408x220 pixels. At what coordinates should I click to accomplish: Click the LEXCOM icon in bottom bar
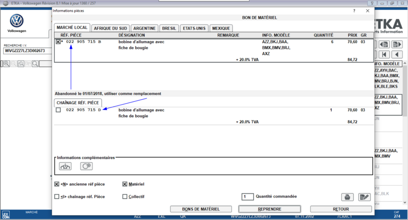point(6,215)
